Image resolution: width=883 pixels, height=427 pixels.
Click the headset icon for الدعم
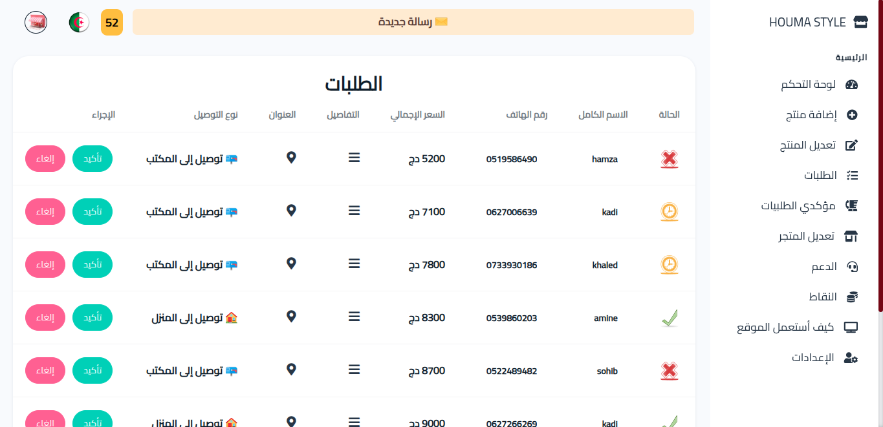(852, 267)
